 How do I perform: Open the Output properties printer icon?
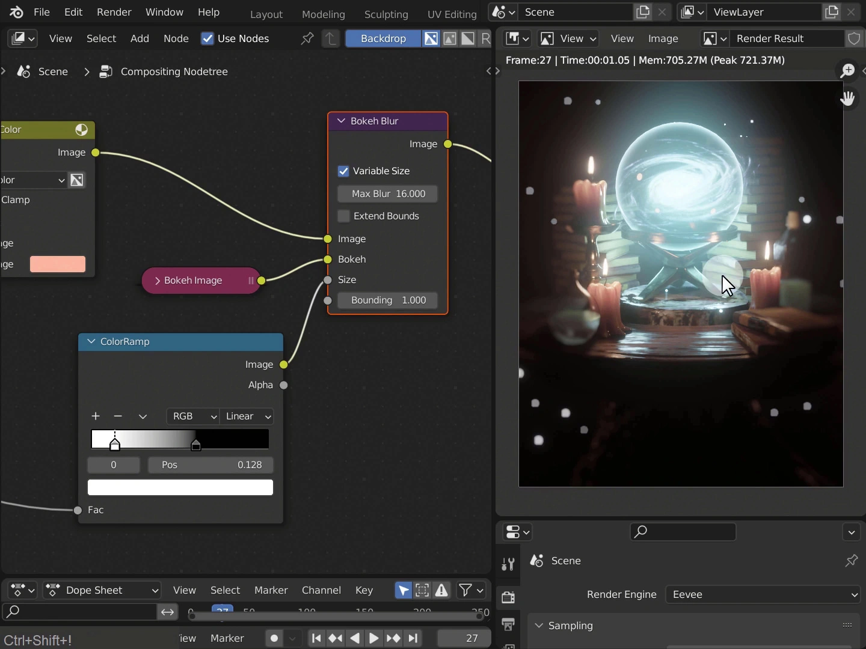[x=509, y=625]
